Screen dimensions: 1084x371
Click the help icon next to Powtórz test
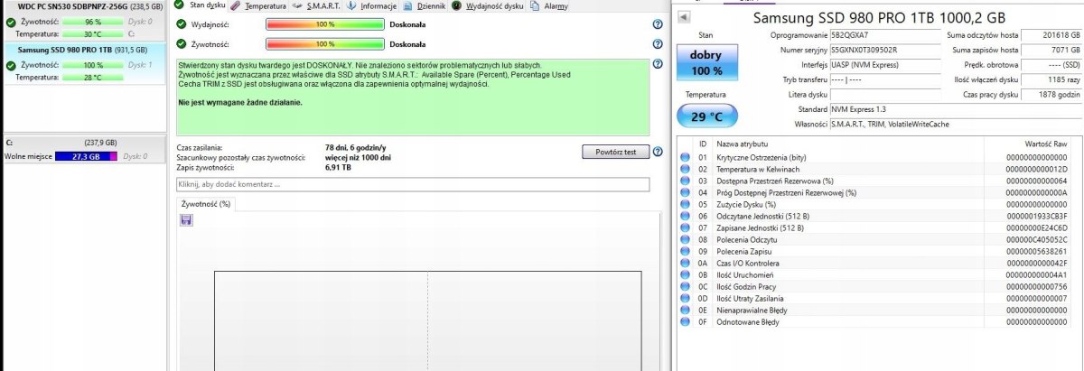click(x=658, y=152)
